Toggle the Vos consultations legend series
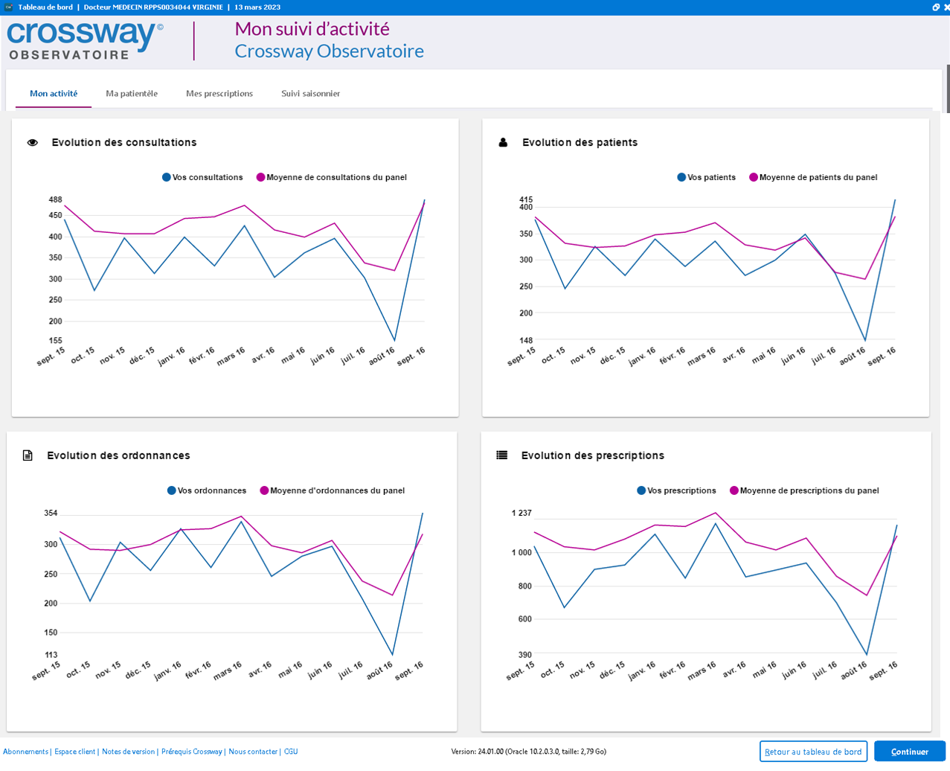Image resolution: width=950 pixels, height=771 pixels. [202, 177]
